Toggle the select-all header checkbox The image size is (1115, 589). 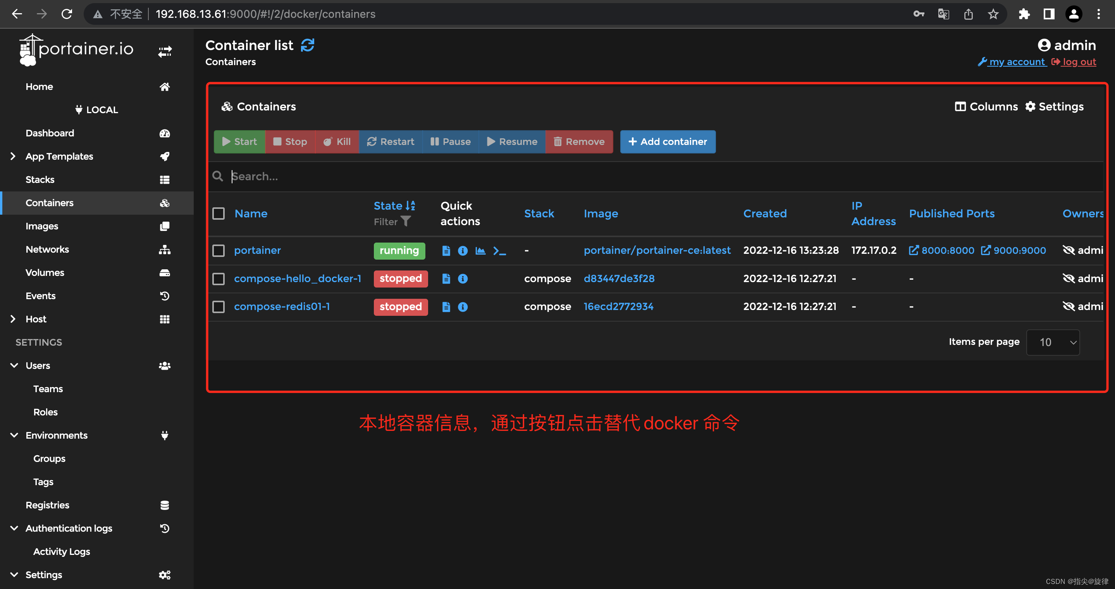[219, 214]
